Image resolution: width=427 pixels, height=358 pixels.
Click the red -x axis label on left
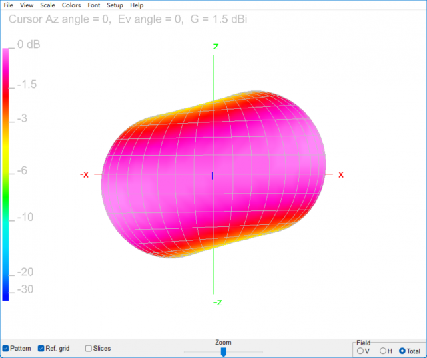(84, 174)
